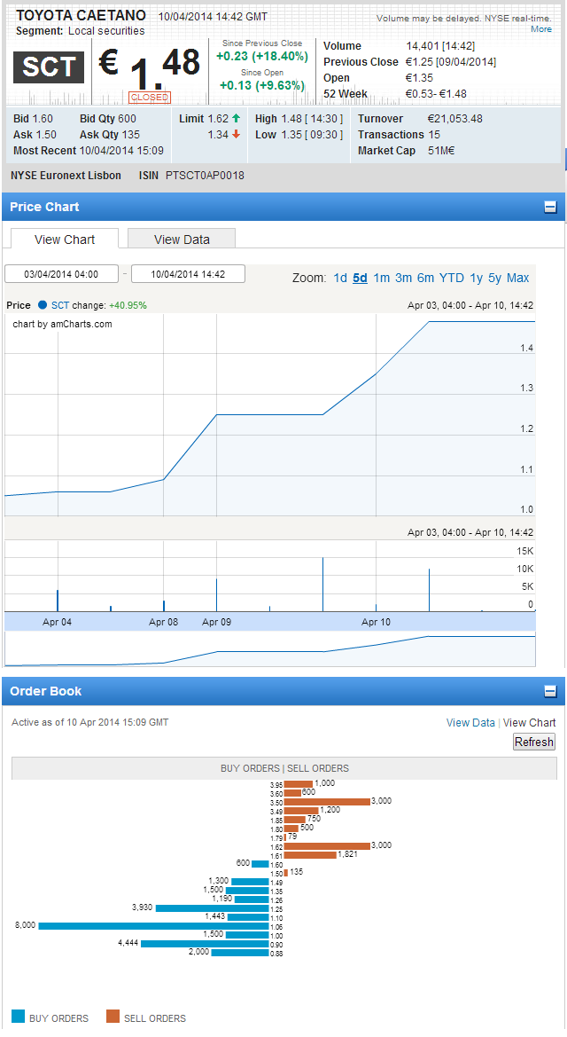The width and height of the screenshot is (567, 1037).
Task: Click the 600 buy order bar at 1.60
Action: click(260, 864)
